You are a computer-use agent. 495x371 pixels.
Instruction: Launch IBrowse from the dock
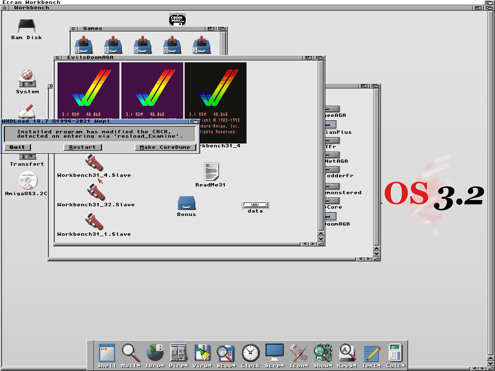(x=155, y=352)
